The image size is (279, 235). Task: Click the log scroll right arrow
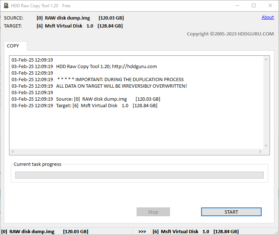260,151
